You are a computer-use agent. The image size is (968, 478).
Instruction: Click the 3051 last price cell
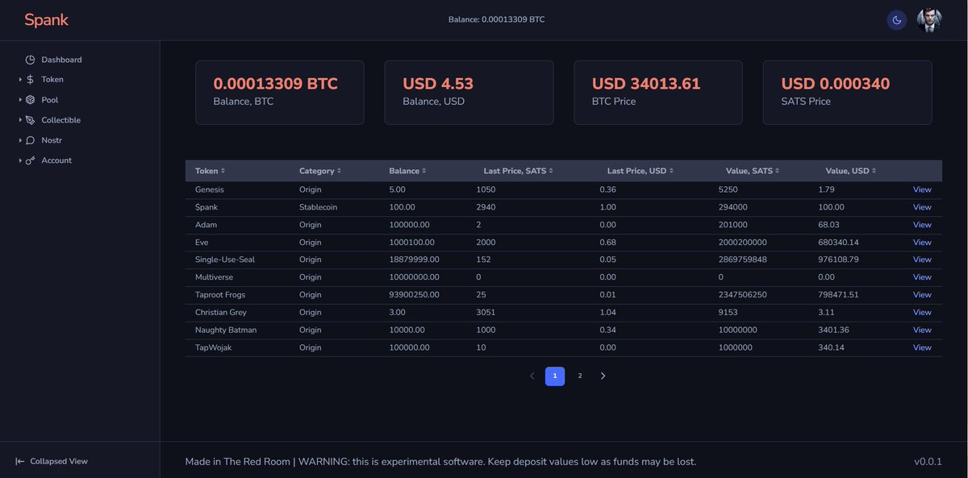click(486, 313)
